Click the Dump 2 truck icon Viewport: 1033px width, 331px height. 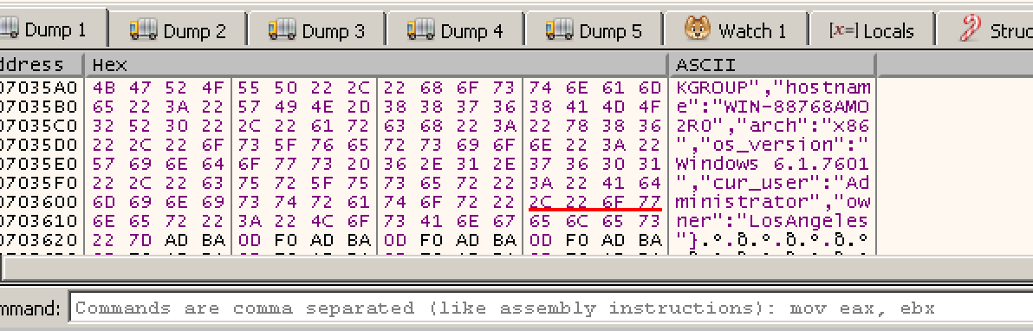coord(143,29)
